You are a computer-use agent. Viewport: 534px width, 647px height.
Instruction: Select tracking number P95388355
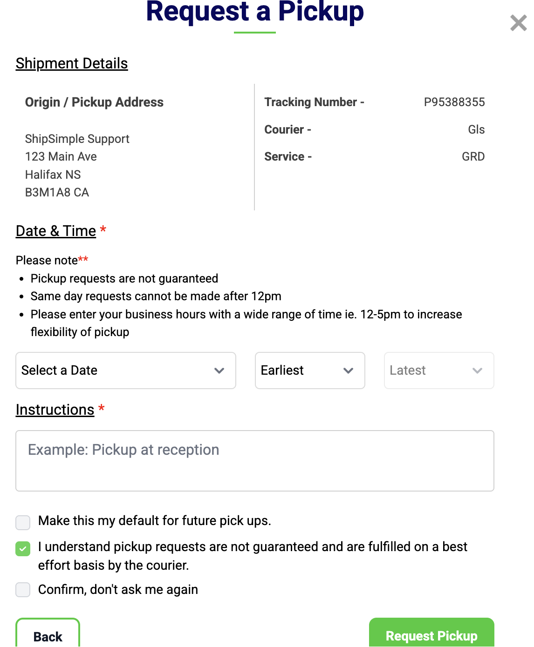tap(454, 102)
